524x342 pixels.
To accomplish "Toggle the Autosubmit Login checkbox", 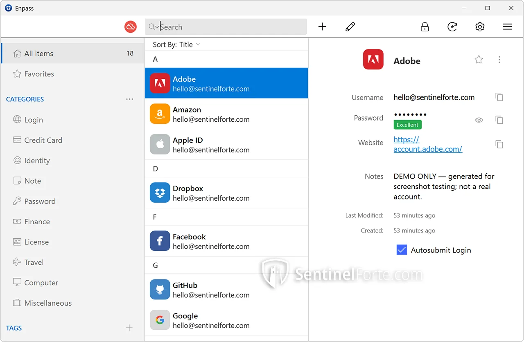I will coord(402,250).
